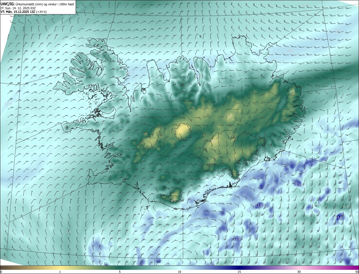The width and height of the screenshot is (359, 274).
Task: Click the 6.8 value near the colorbar
Action: click(286, 261)
